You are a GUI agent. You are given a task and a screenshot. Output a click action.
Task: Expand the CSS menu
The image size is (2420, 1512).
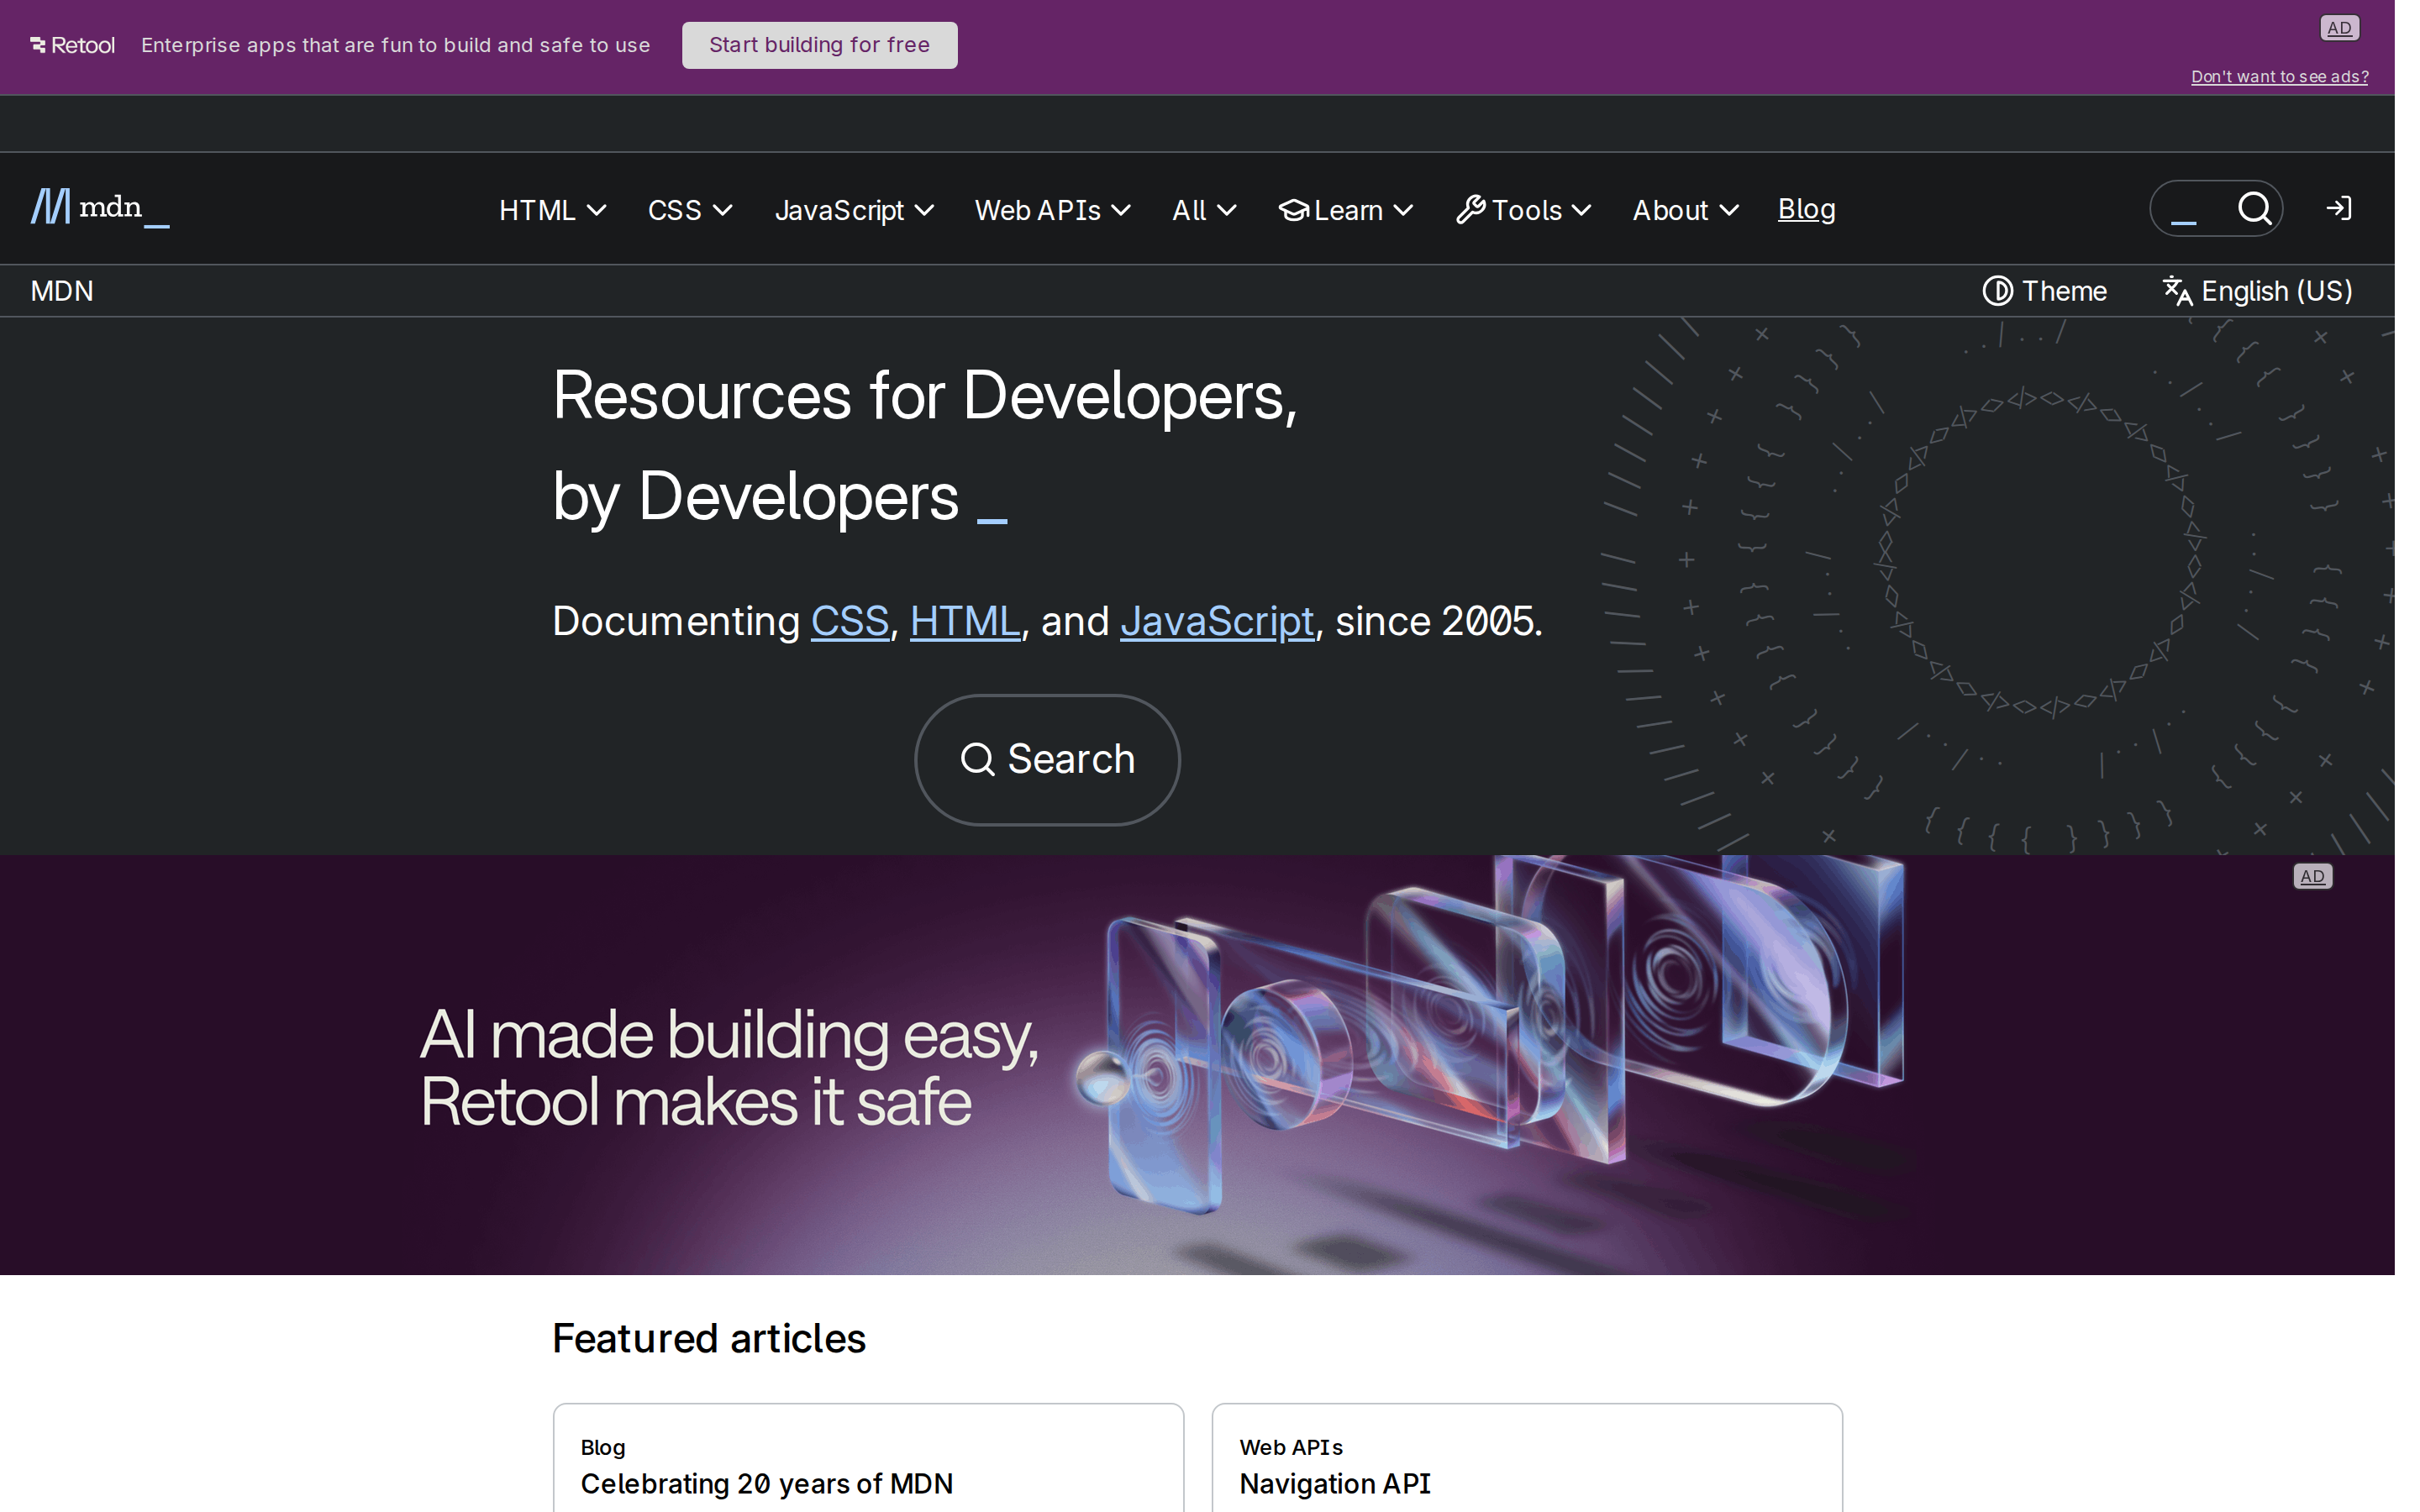point(690,210)
